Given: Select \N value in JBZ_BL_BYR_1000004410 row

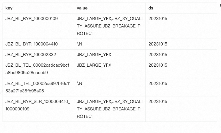Looking at the screenshot, I should (x=79, y=44).
